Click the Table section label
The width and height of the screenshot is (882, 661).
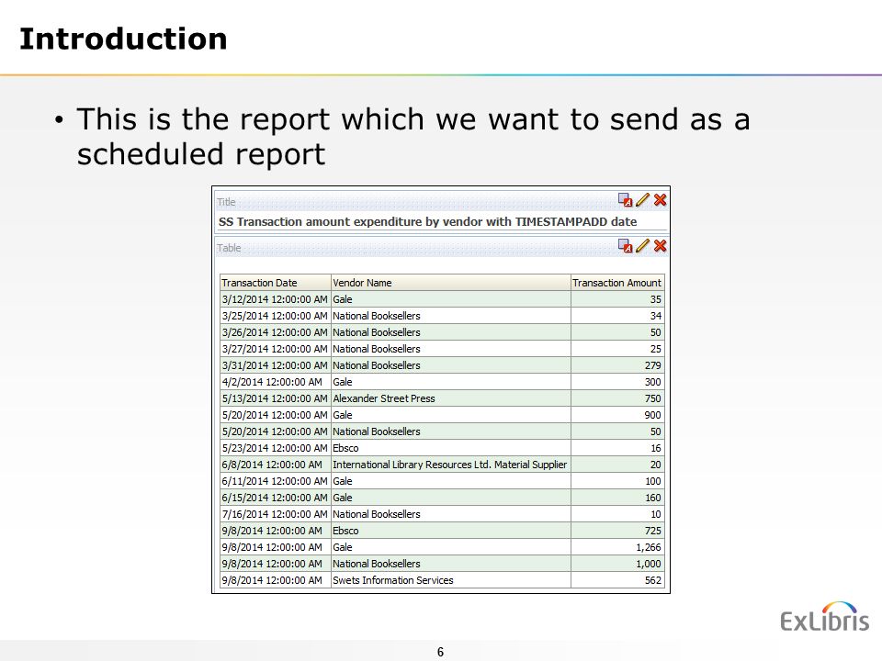[229, 248]
